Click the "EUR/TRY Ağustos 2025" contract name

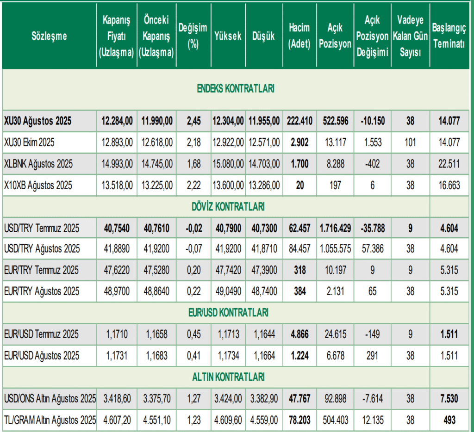tap(42, 291)
